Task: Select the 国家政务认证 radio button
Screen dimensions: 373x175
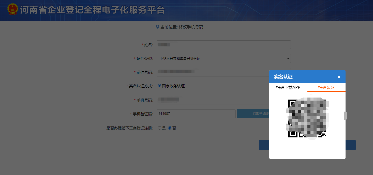Action: click(159, 86)
